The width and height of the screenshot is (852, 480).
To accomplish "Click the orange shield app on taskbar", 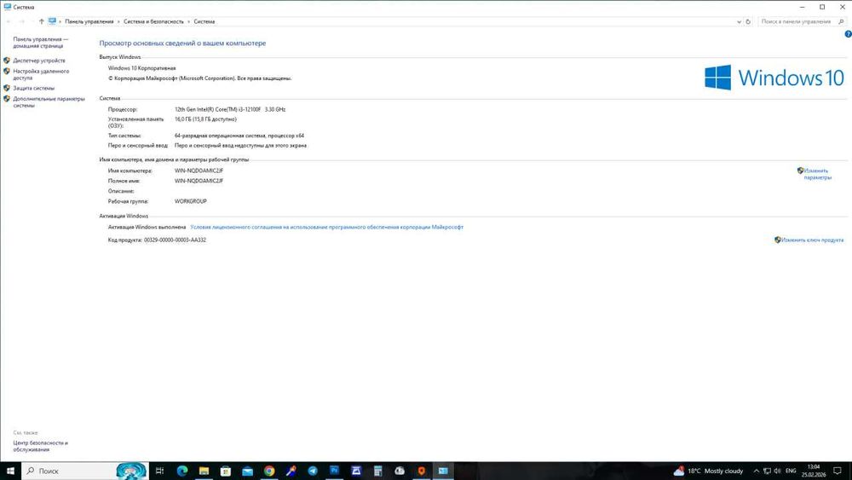I will pos(421,471).
